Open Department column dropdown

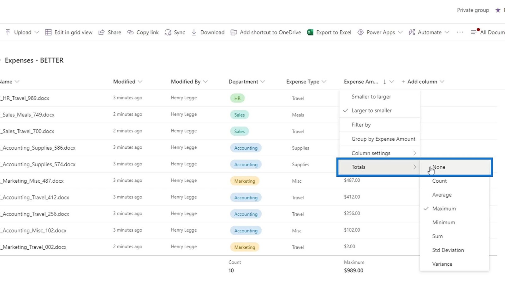tap(263, 81)
